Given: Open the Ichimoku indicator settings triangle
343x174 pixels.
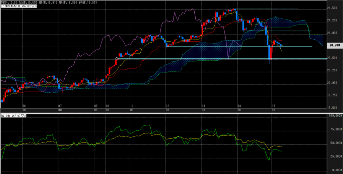Looking at the screenshot, I should click(x=33, y=6).
